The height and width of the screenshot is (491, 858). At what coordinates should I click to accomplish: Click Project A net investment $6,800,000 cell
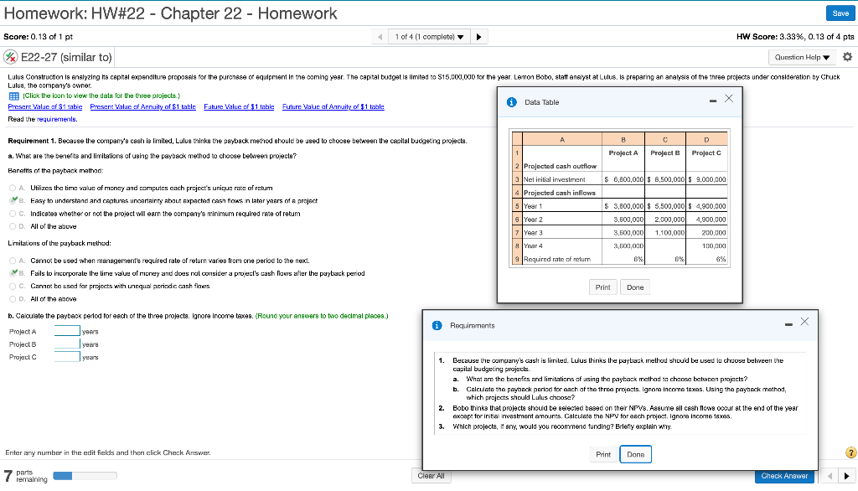click(623, 179)
